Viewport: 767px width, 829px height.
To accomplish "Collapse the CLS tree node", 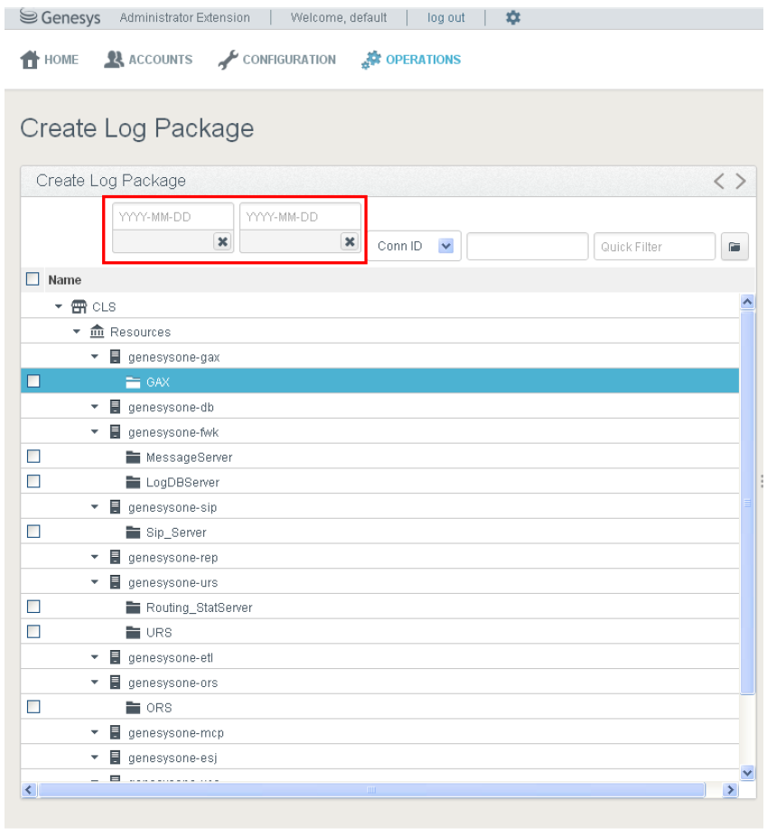I will pyautogui.click(x=59, y=306).
